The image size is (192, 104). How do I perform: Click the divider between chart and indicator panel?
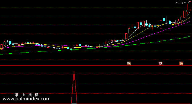[x=96, y=66]
